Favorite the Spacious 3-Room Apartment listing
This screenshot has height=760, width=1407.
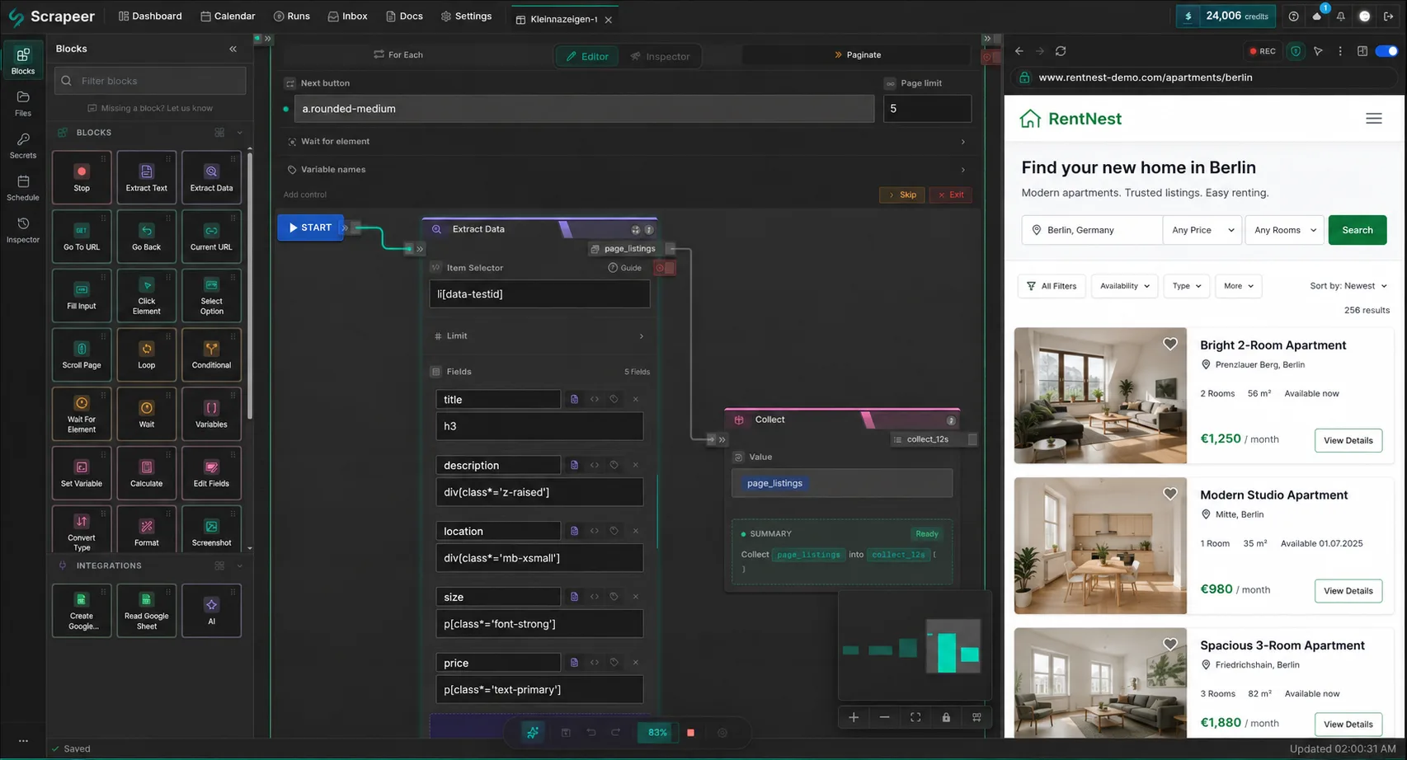[1169, 645]
